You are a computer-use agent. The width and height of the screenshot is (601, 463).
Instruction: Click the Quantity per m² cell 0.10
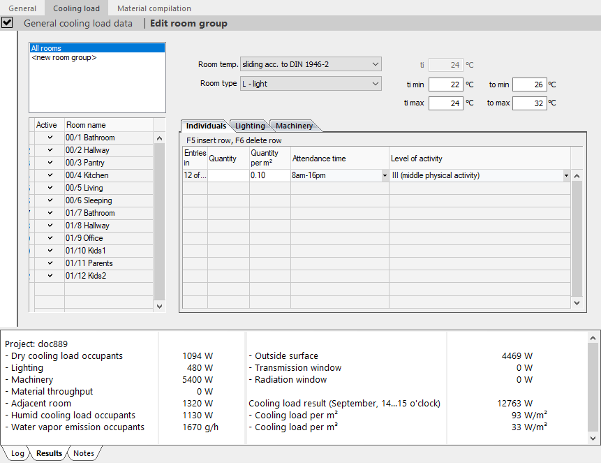(270, 175)
